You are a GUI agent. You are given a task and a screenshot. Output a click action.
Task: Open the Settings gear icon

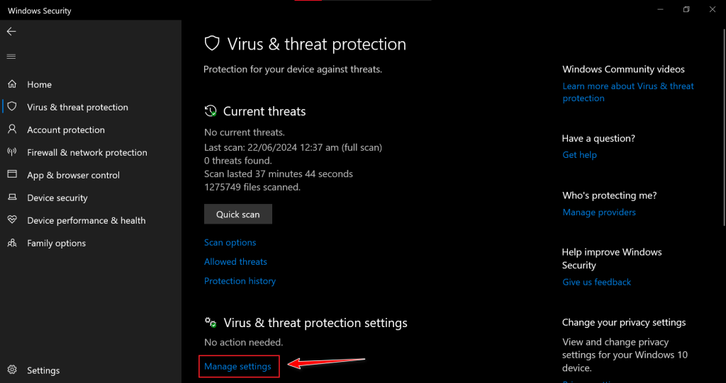(12, 370)
